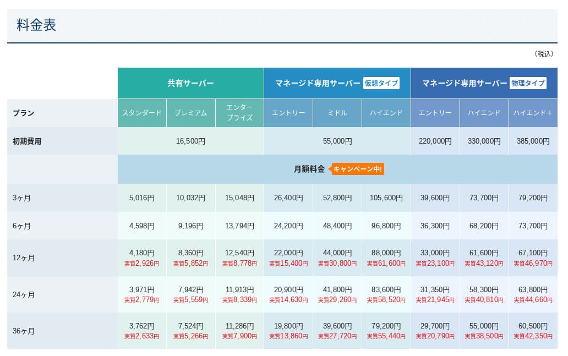Select the ハイエンド＋ plan column header
This screenshot has width=568, height=356.
click(533, 113)
